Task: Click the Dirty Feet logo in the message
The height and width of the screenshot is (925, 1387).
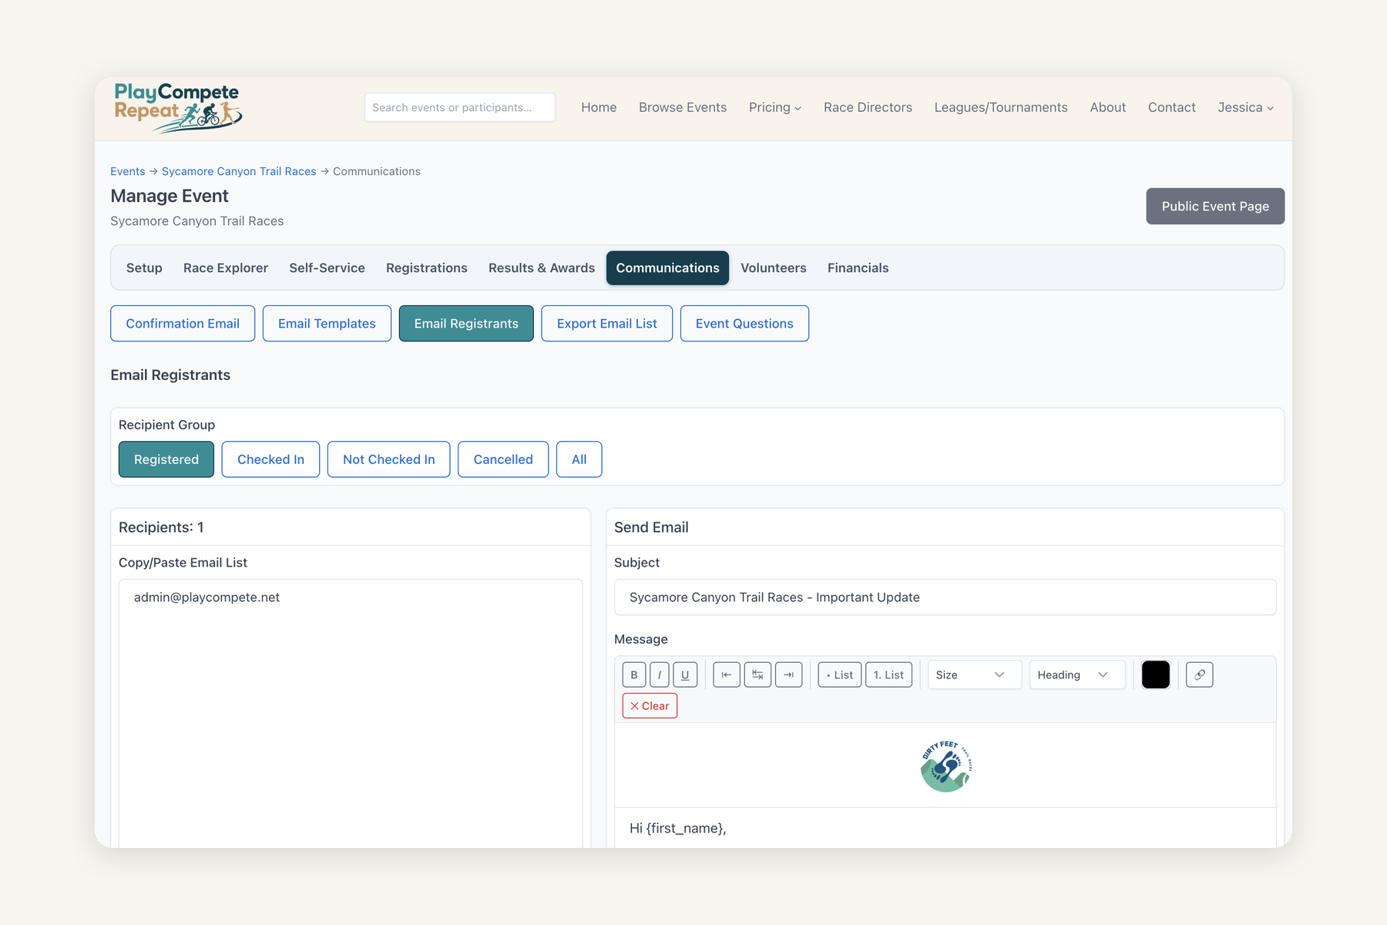Action: coord(945,765)
